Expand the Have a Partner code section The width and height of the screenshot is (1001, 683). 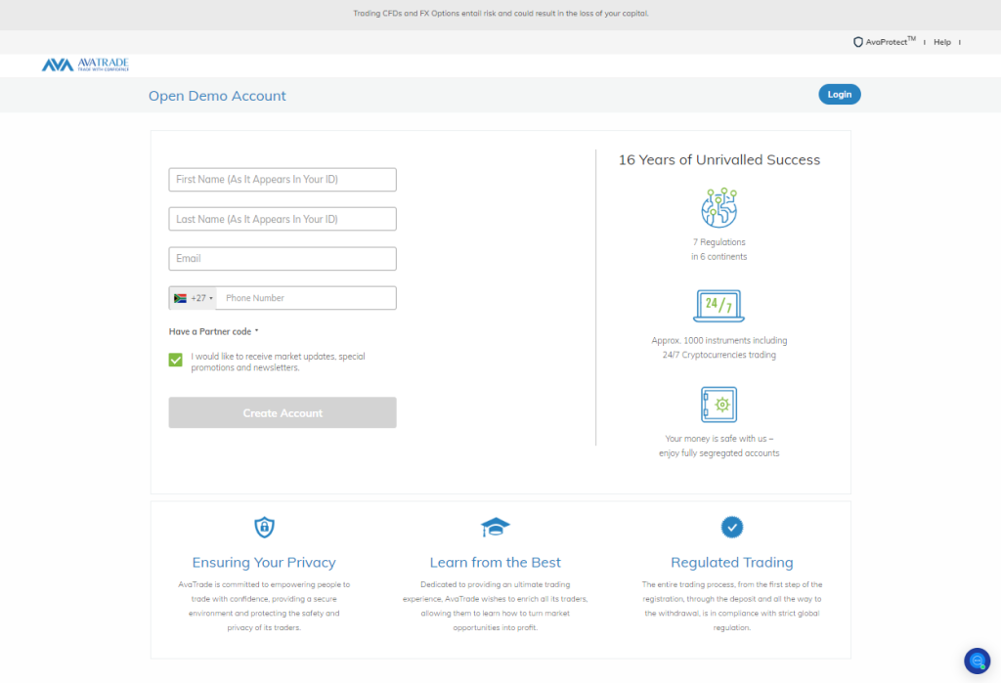213,332
